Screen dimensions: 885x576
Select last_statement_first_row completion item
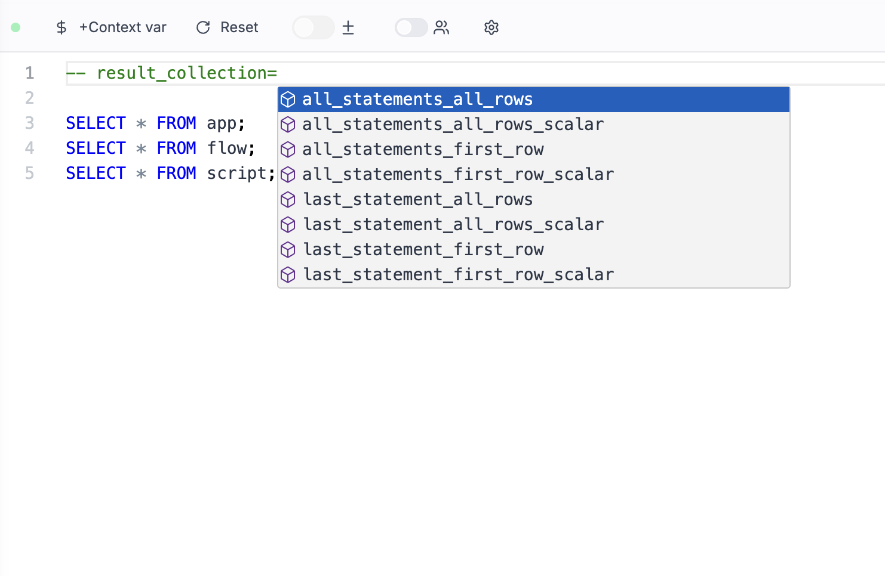click(423, 249)
